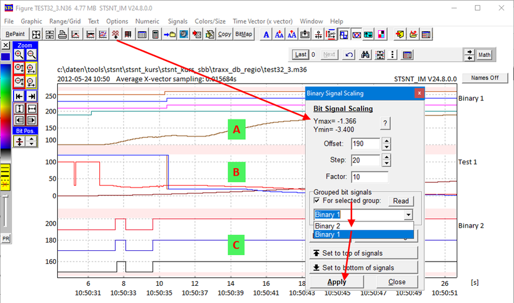This screenshot has height=303, width=514.
Task: Jump to start with left-bar arrow
Action: tap(19, 96)
